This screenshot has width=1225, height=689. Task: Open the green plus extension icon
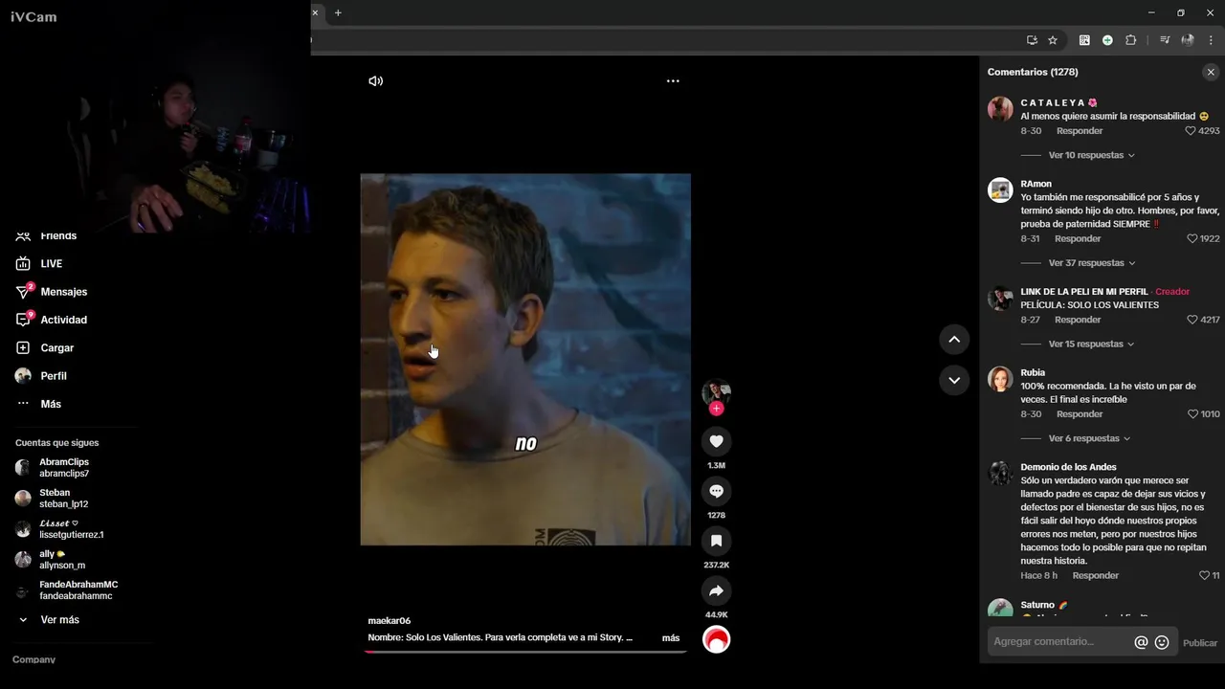[1107, 40]
